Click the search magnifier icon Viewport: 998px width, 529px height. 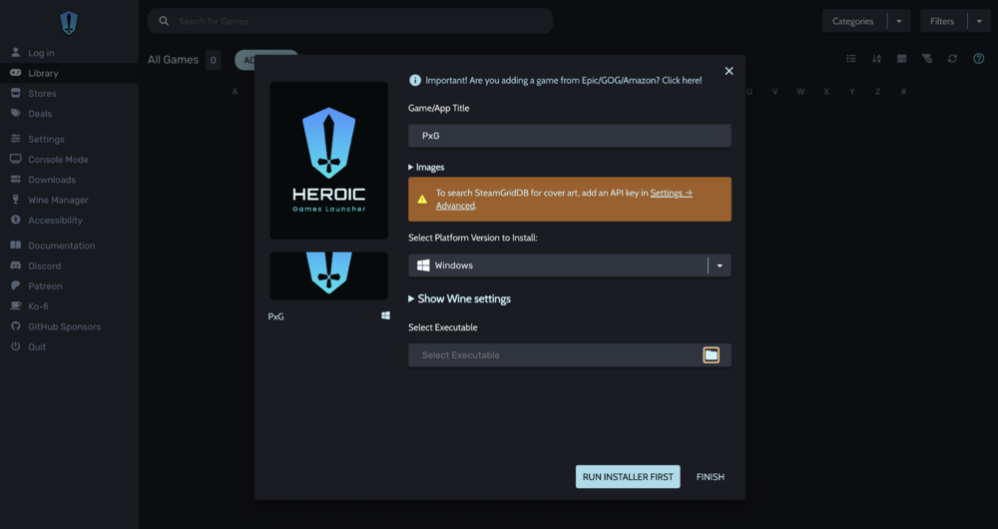(x=164, y=21)
